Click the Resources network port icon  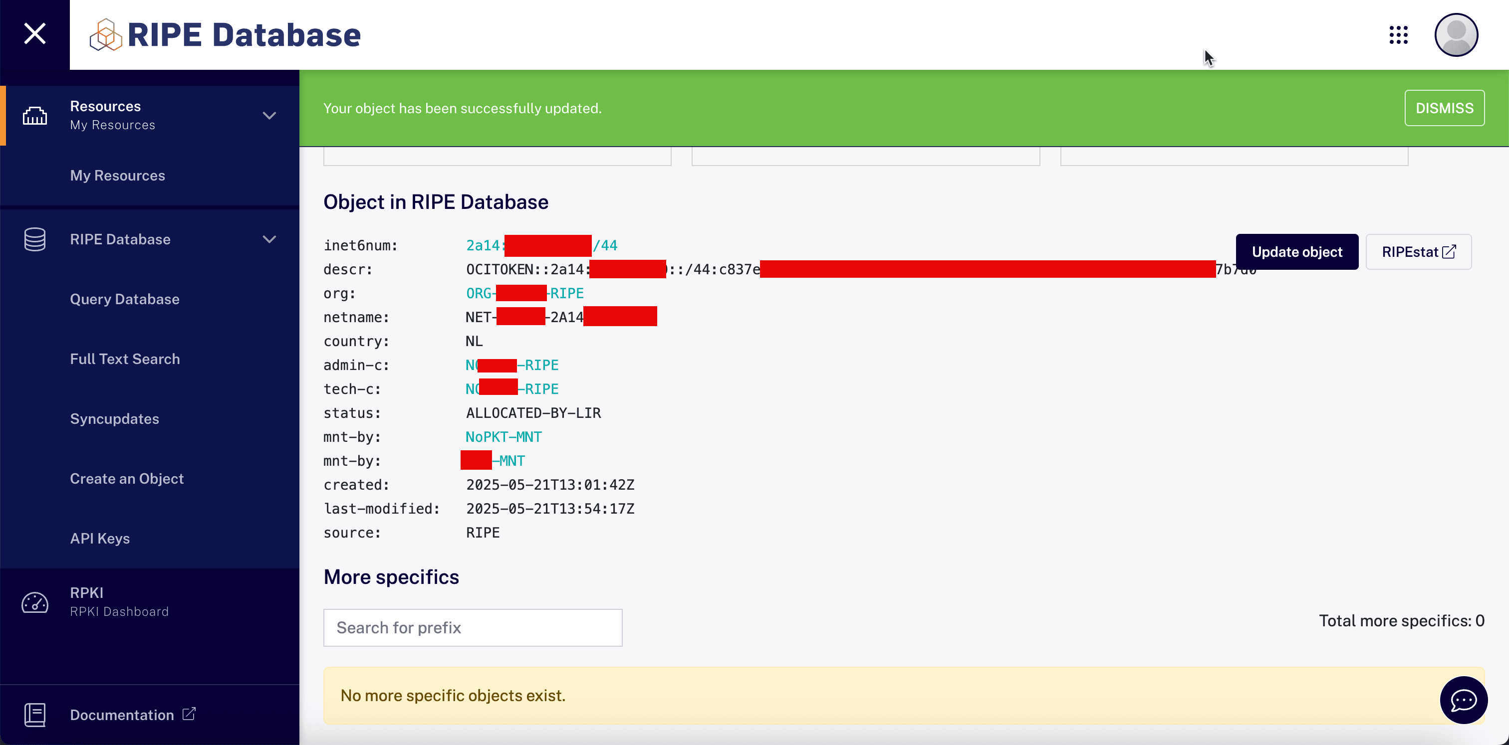click(34, 115)
